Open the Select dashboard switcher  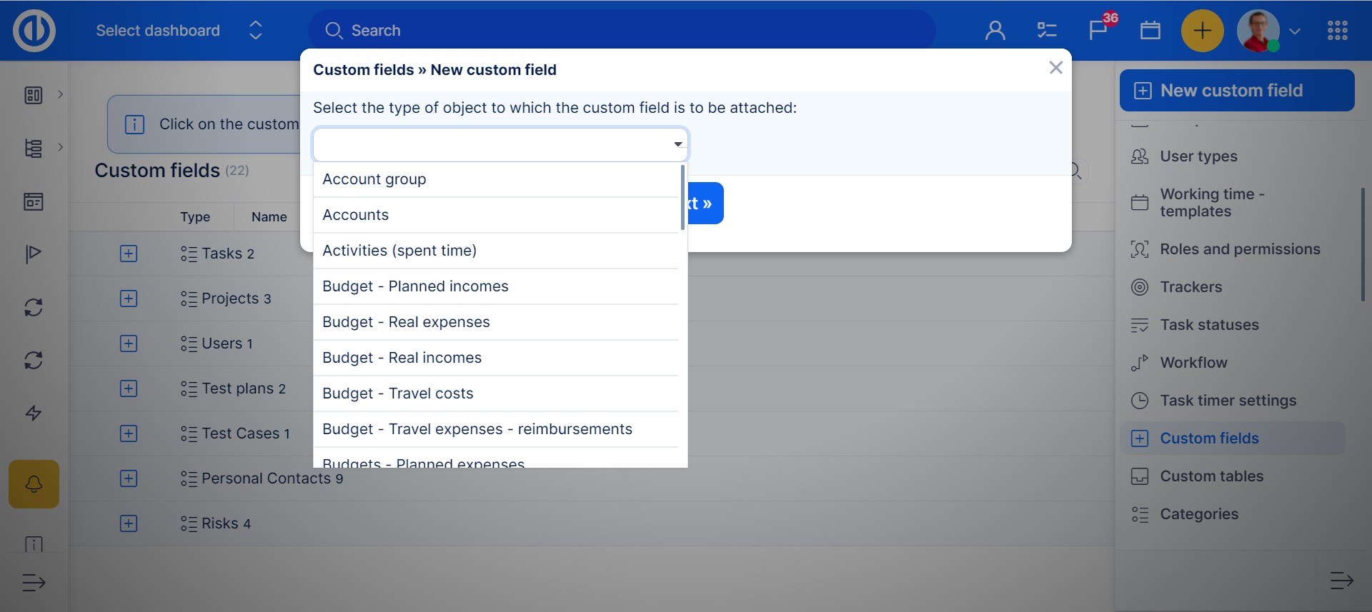[x=179, y=31]
